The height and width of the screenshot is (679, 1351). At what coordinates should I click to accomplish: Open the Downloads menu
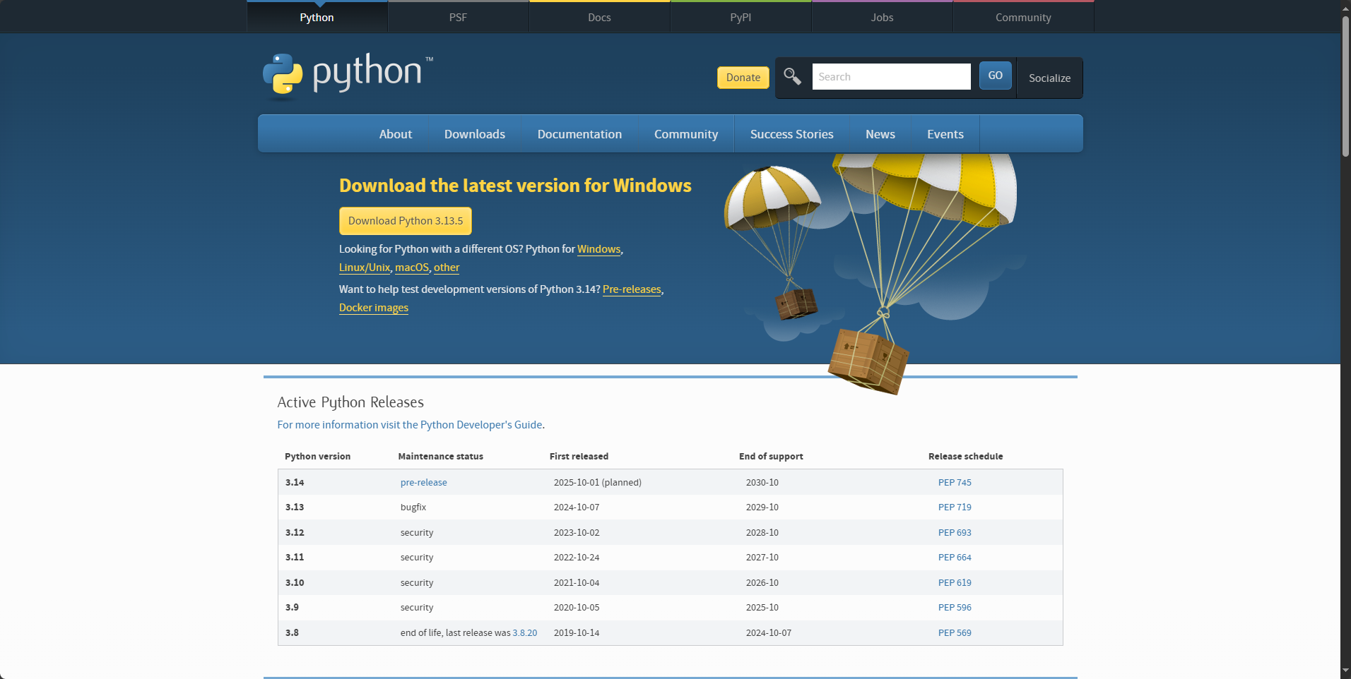click(x=474, y=133)
